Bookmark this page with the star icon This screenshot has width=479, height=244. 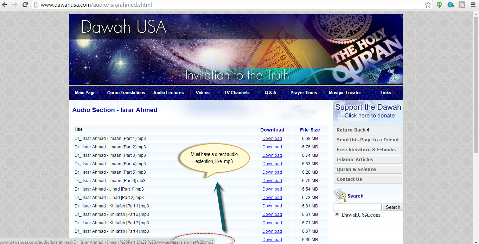click(x=428, y=5)
